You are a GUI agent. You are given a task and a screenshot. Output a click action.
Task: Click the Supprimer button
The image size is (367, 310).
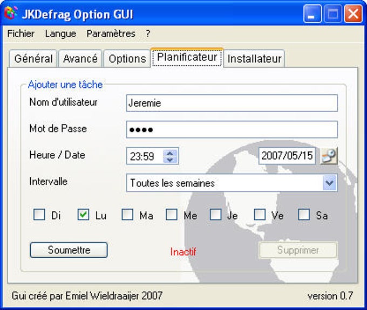click(x=298, y=250)
